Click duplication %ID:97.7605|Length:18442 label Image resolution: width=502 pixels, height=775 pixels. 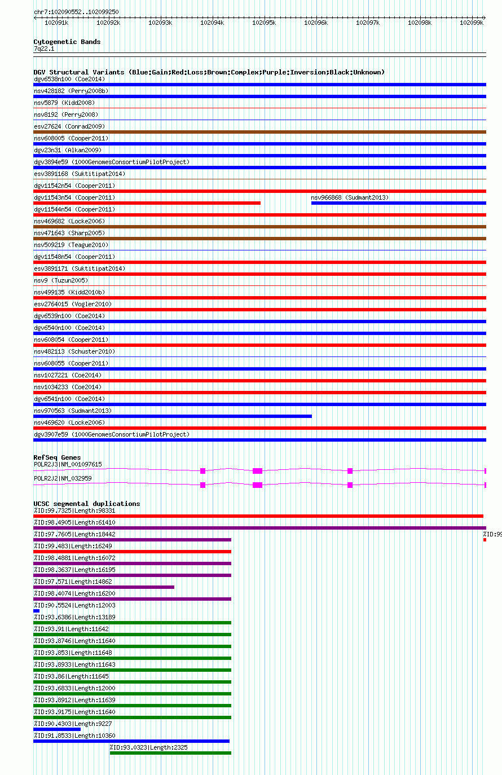74,534
